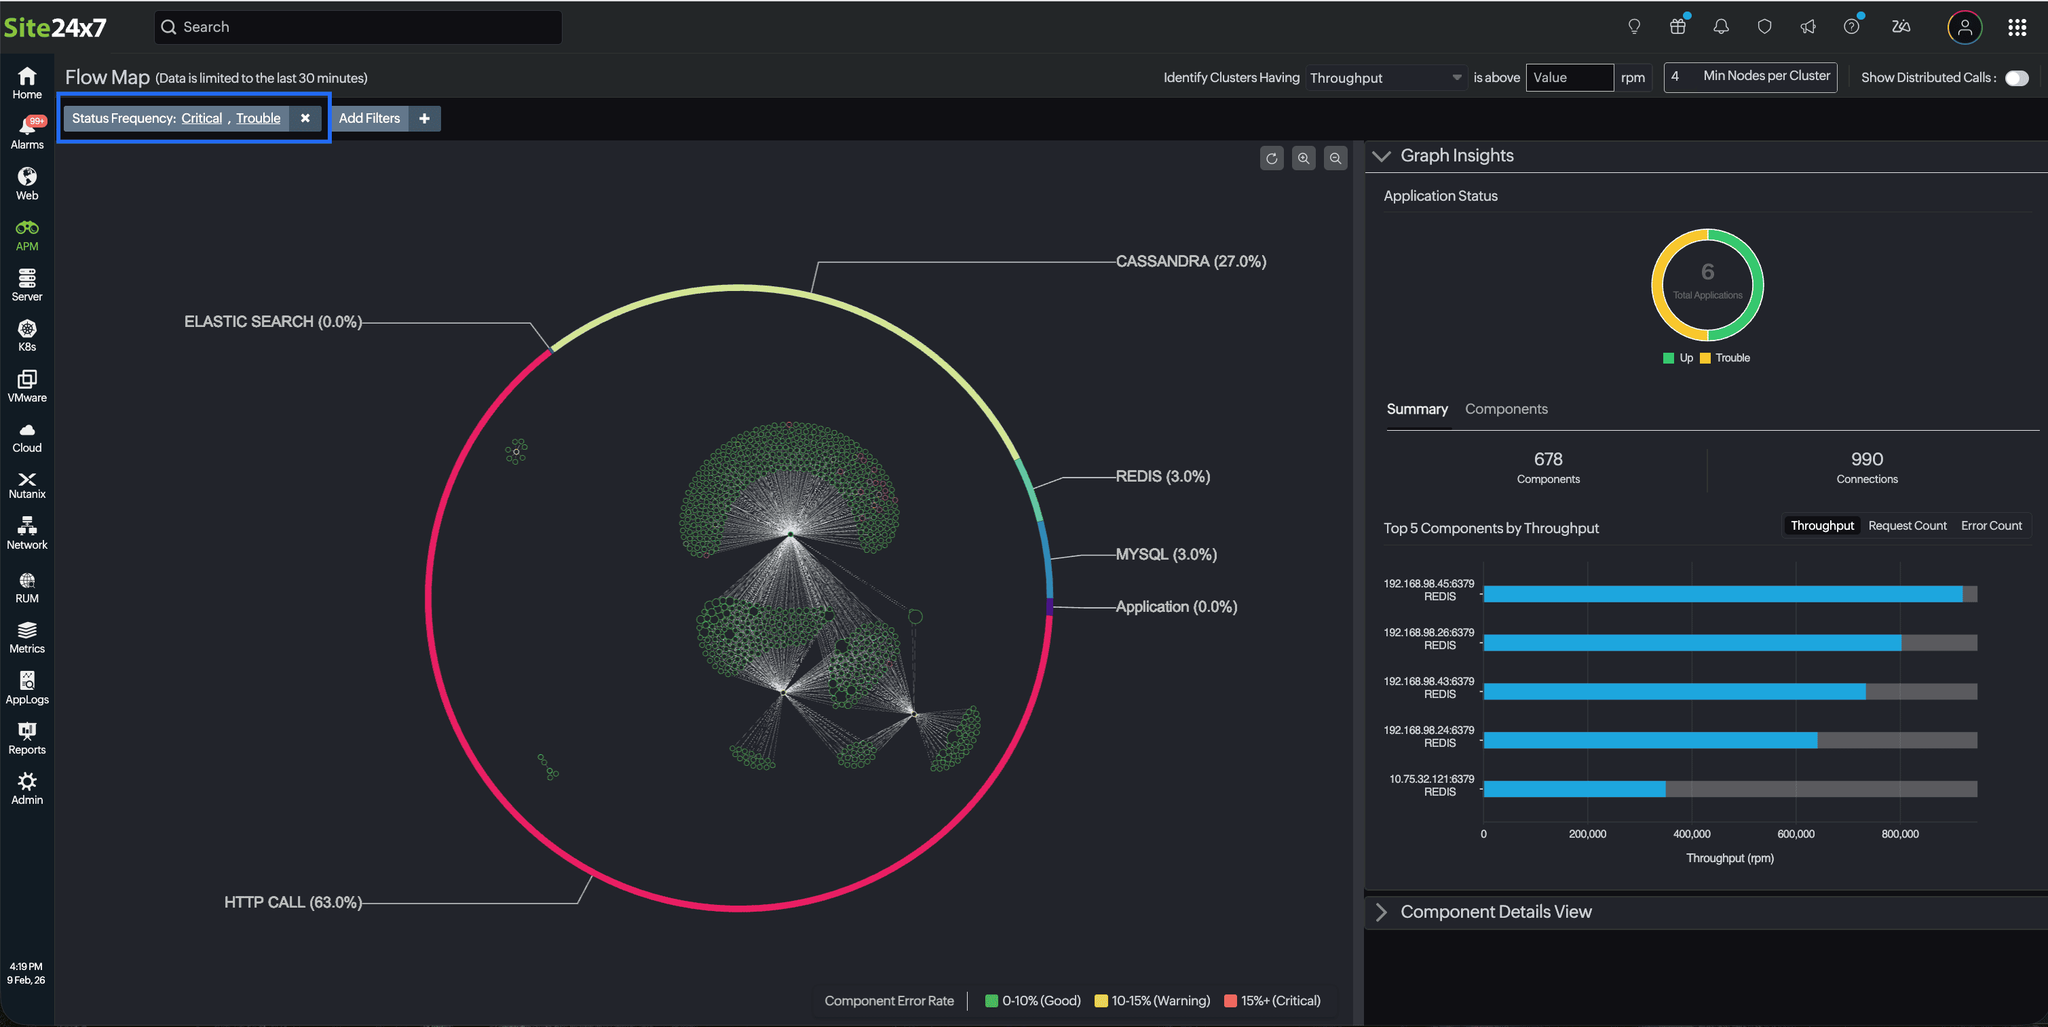Toggle Show Distributed Calls switch

(x=2016, y=78)
